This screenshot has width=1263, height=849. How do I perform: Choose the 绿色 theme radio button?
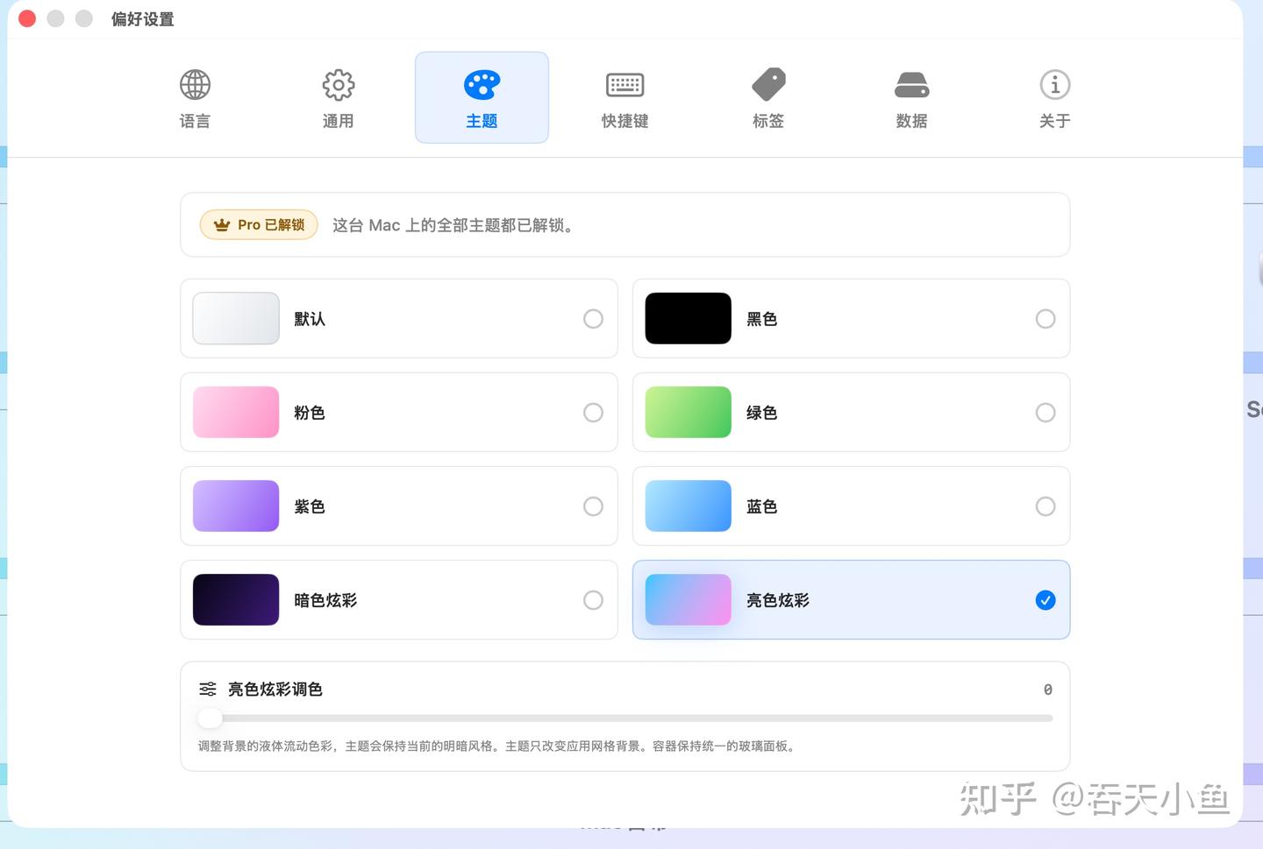pos(1045,413)
